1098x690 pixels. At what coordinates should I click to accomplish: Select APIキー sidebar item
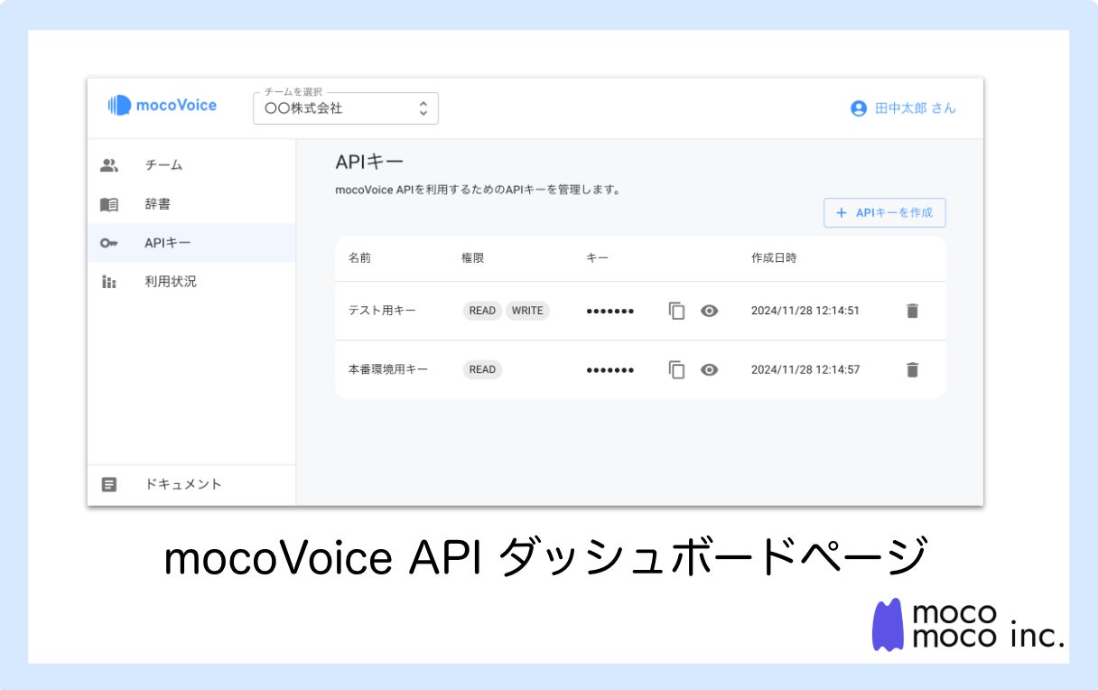pyautogui.click(x=191, y=243)
